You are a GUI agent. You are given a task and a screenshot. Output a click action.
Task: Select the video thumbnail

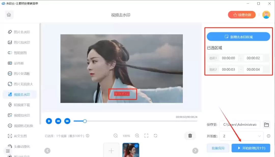[131, 150]
